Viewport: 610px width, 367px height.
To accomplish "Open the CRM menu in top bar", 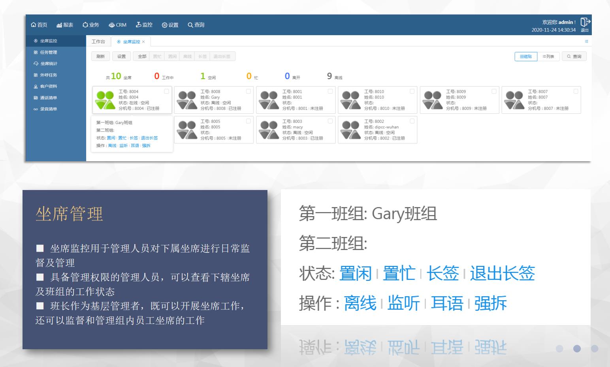I will 117,25.
